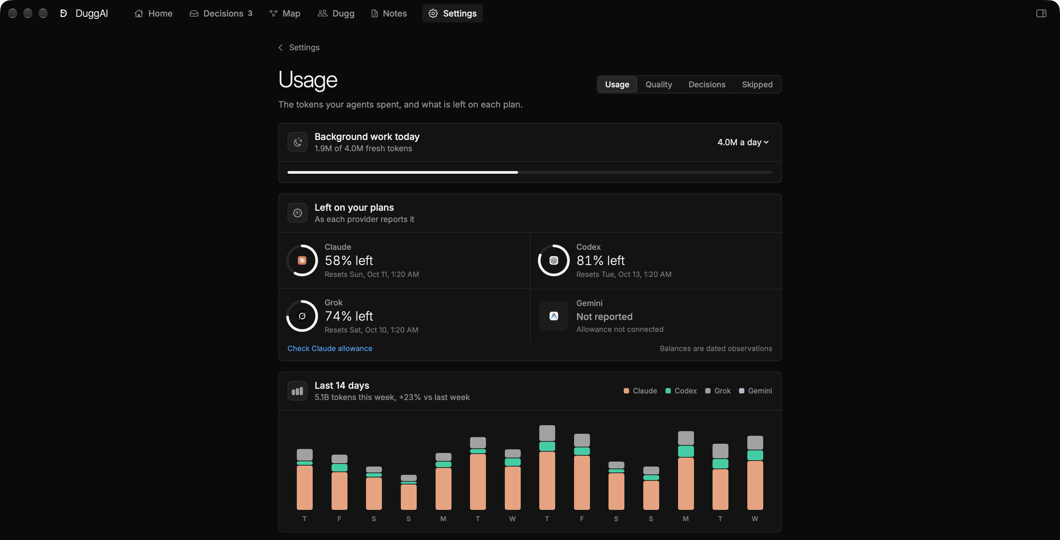This screenshot has height=540, width=1060.
Task: Switch to the Quality tab
Action: click(659, 84)
